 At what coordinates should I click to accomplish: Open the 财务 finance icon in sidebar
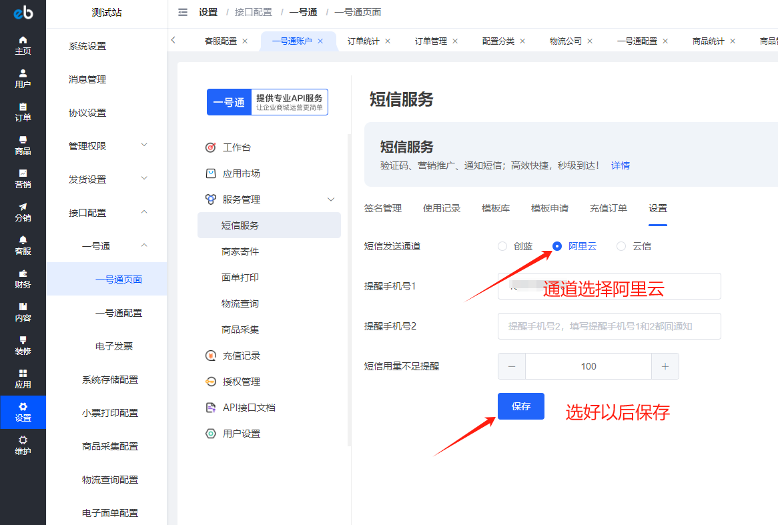click(23, 274)
